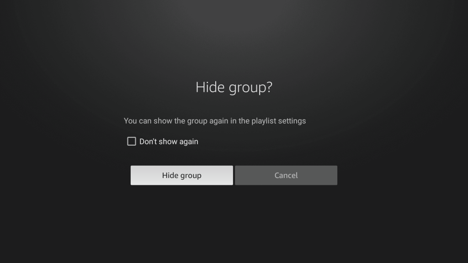The height and width of the screenshot is (263, 468).
Task: Select the highlighted white Hide group button
Action: pos(181,175)
